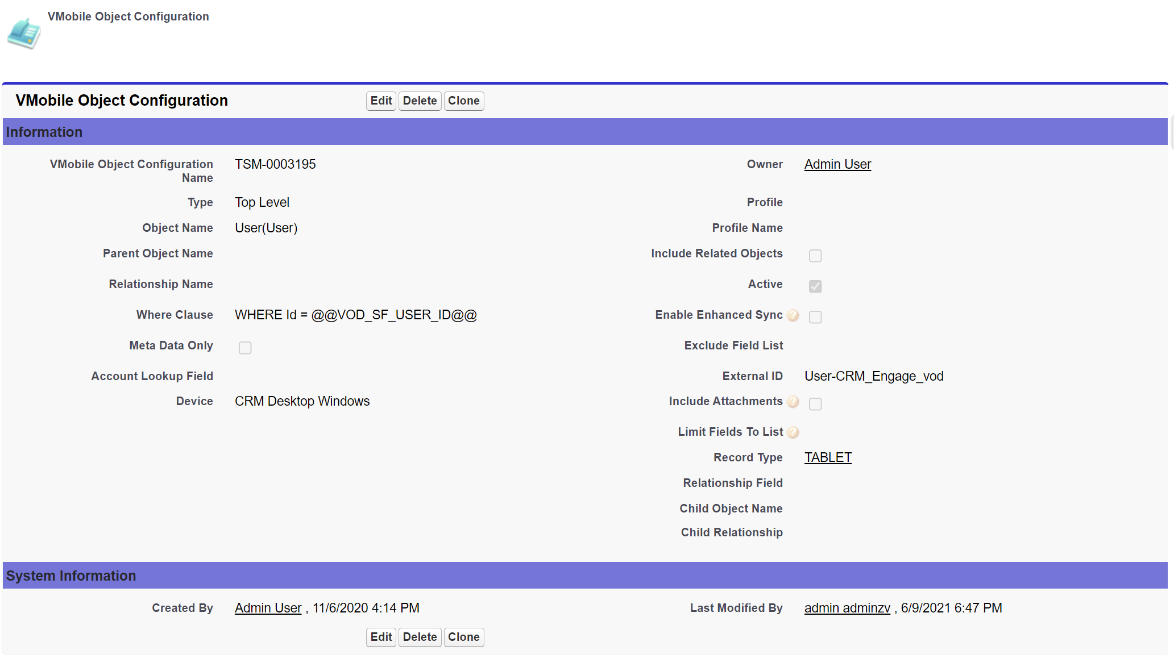Toggle the Active checkbox

pos(815,286)
